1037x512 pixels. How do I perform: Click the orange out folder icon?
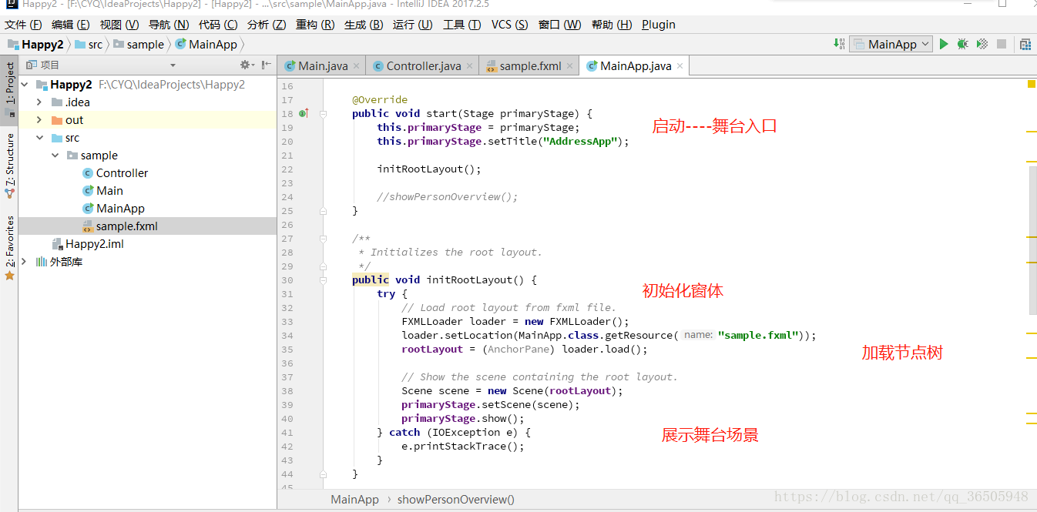(57, 120)
